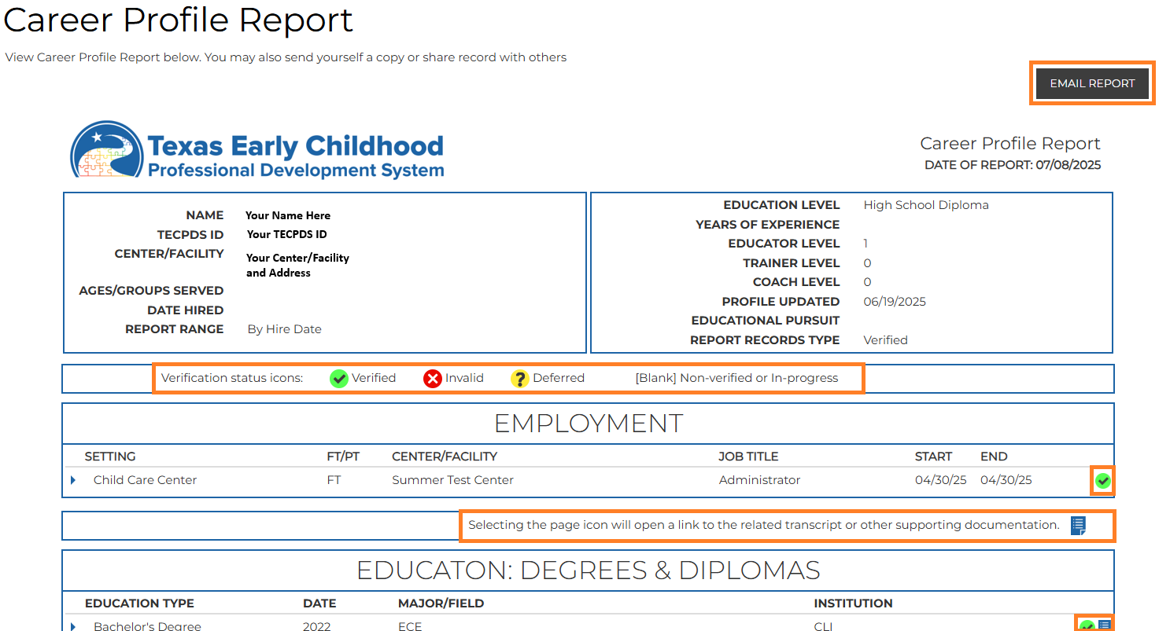This screenshot has width=1170, height=631.
Task: Click Your TECPDS ID placeholder
Action: 286,234
